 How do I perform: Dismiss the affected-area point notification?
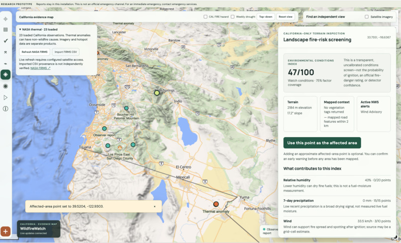pos(154,206)
